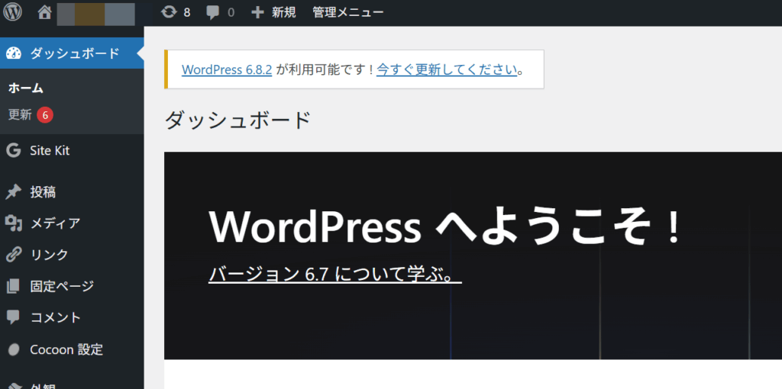Click the updates refresh icon showing 8
Viewport: 782px width, 389px height.
(169, 12)
